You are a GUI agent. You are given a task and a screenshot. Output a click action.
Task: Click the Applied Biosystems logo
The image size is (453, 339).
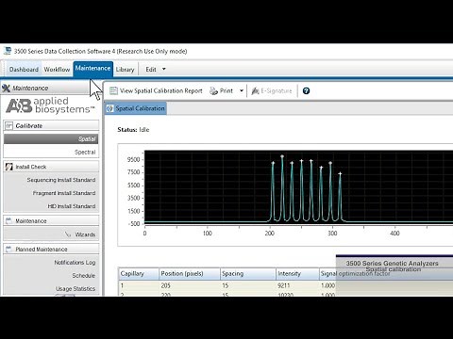pyautogui.click(x=50, y=105)
